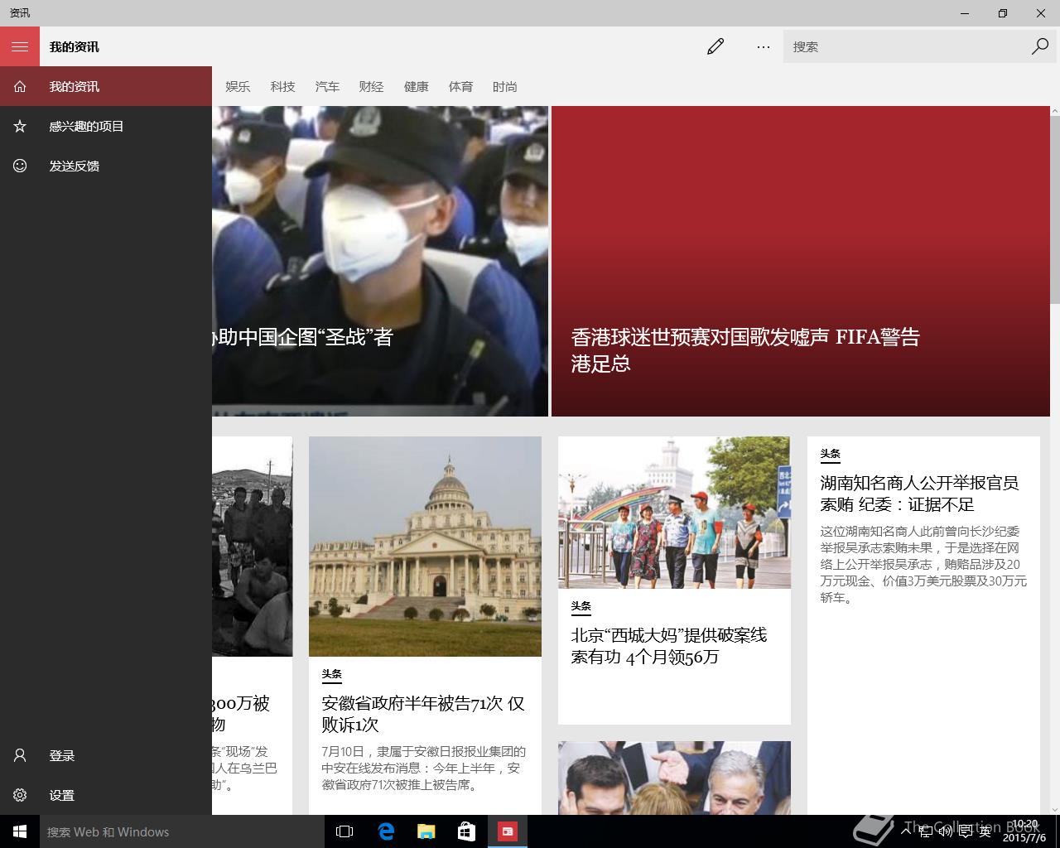The width and height of the screenshot is (1060, 848).
Task: Open 设置 in the side menu
Action: (x=106, y=795)
